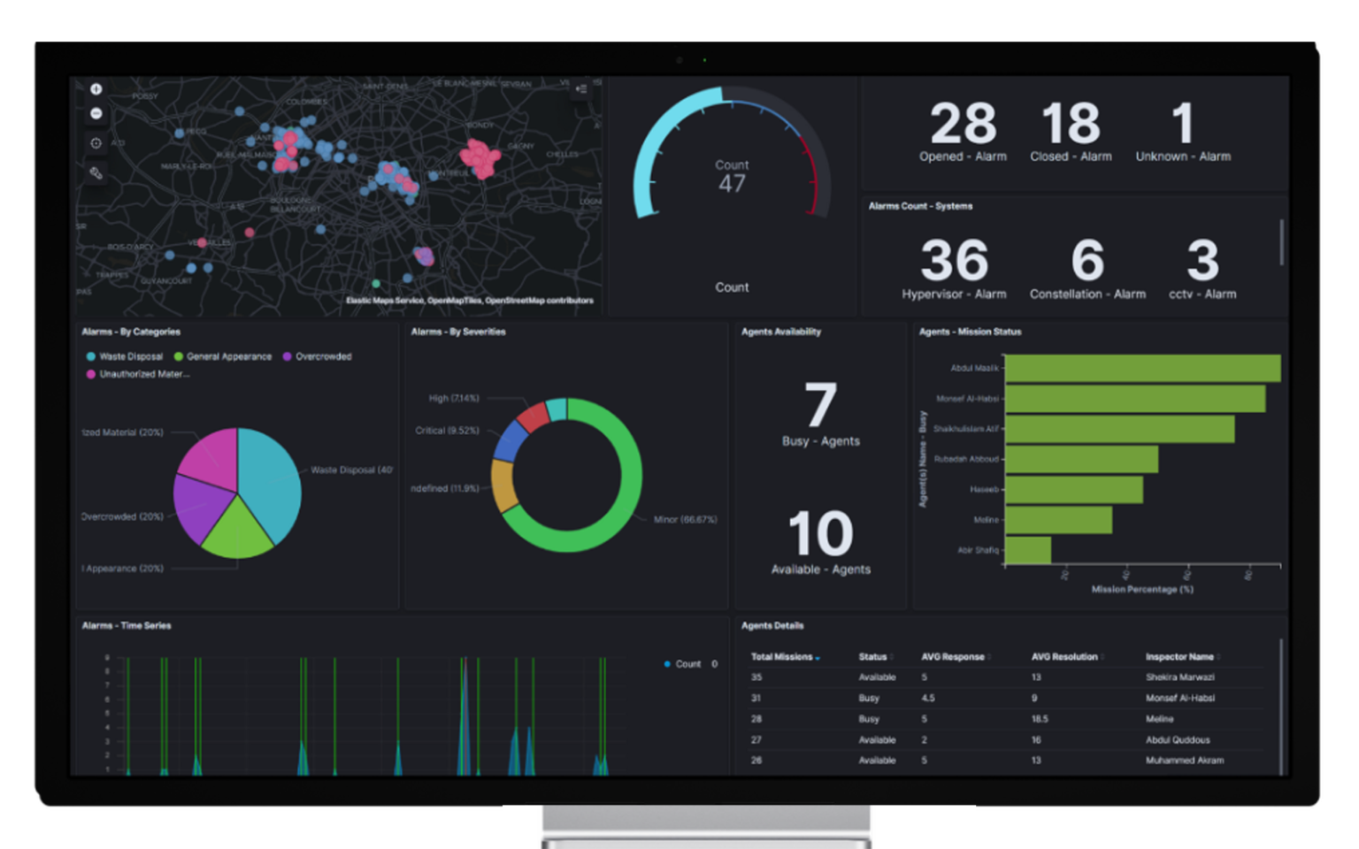This screenshot has height=849, width=1359.
Task: Click the sort icon beside Inspector Name
Action: click(x=1219, y=656)
